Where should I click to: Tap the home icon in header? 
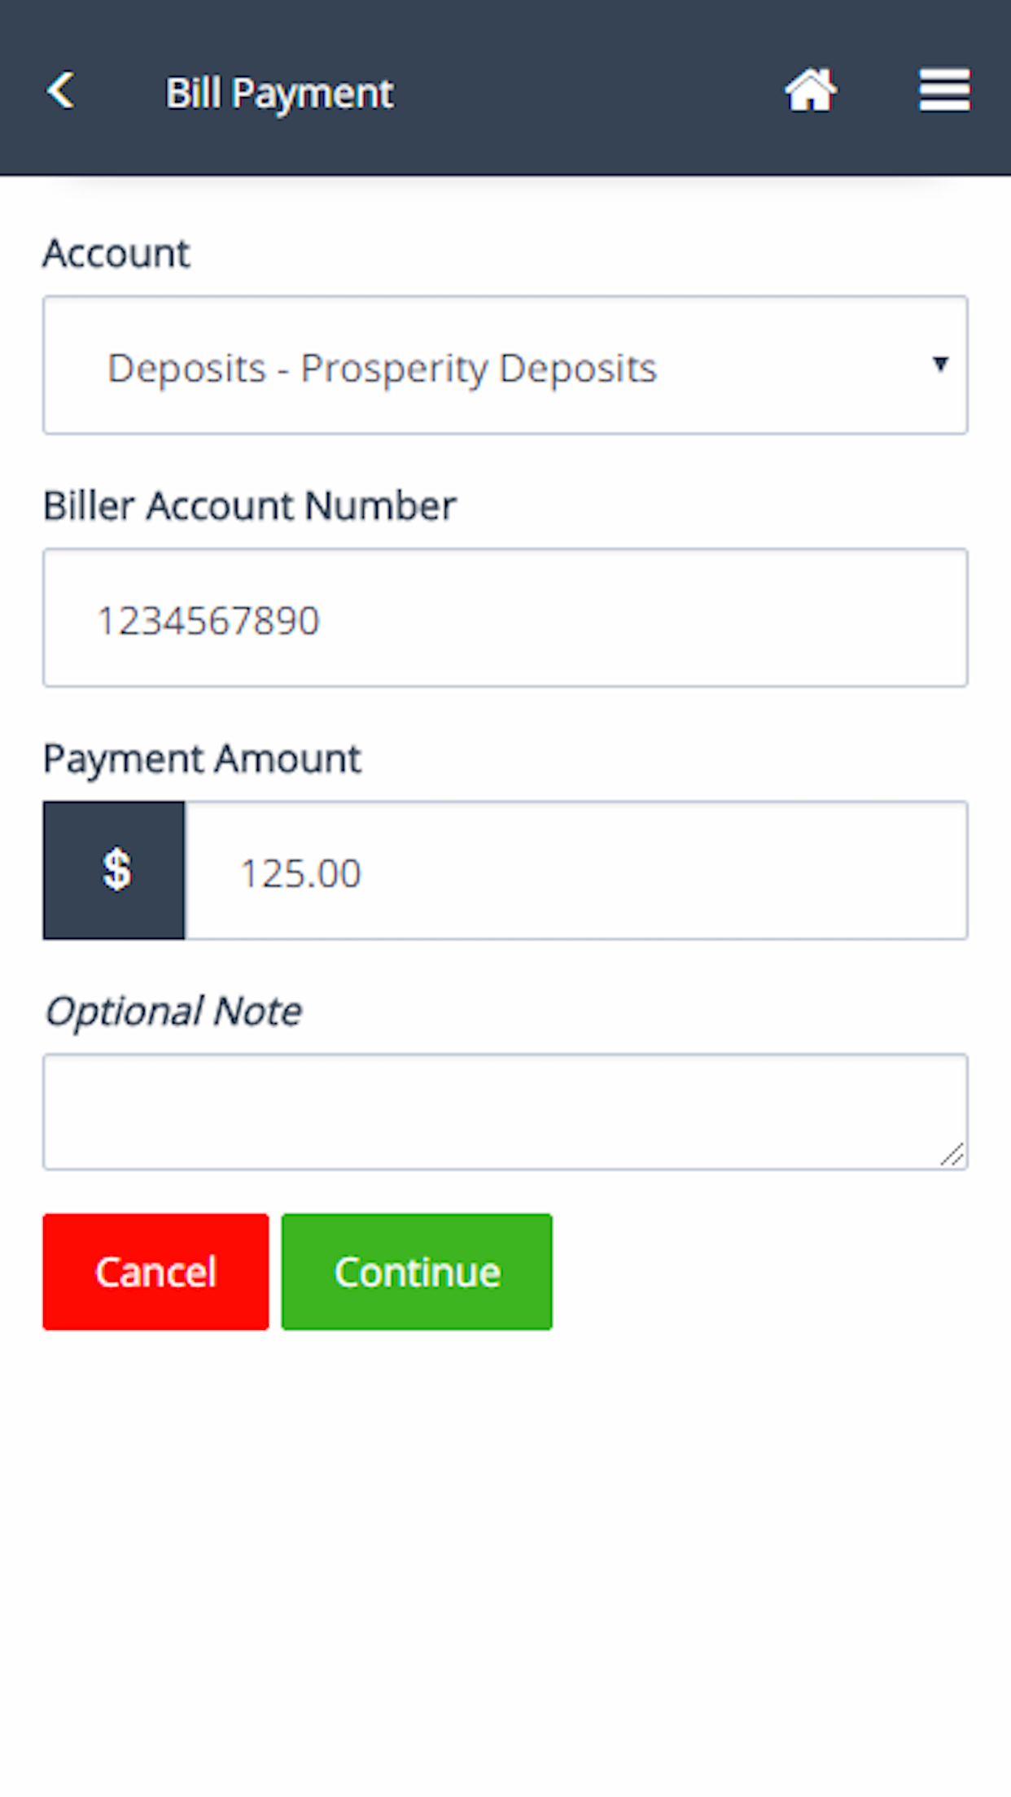pos(811,91)
